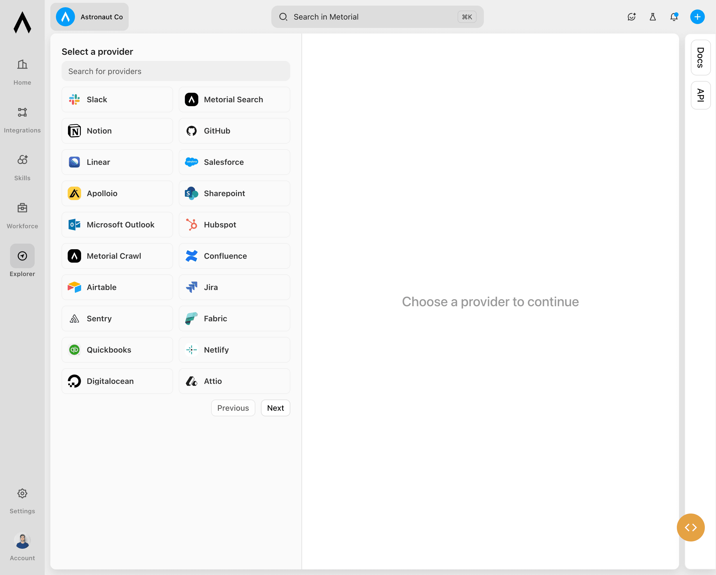This screenshot has width=716, height=575.
Task: Choose the GitHub provider
Action: click(x=234, y=131)
